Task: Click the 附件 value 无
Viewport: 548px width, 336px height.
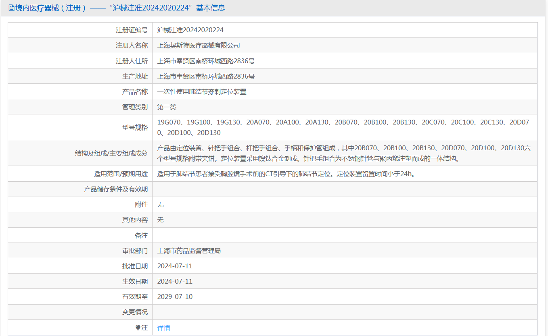Action: point(160,204)
